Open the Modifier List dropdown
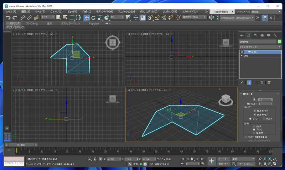The image size is (285, 170). [260, 47]
